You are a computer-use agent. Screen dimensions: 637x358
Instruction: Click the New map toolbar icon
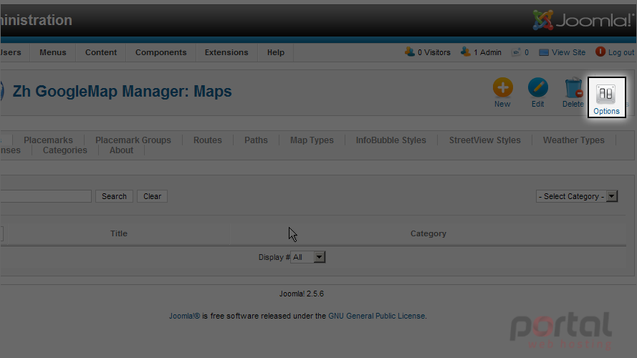pos(502,87)
